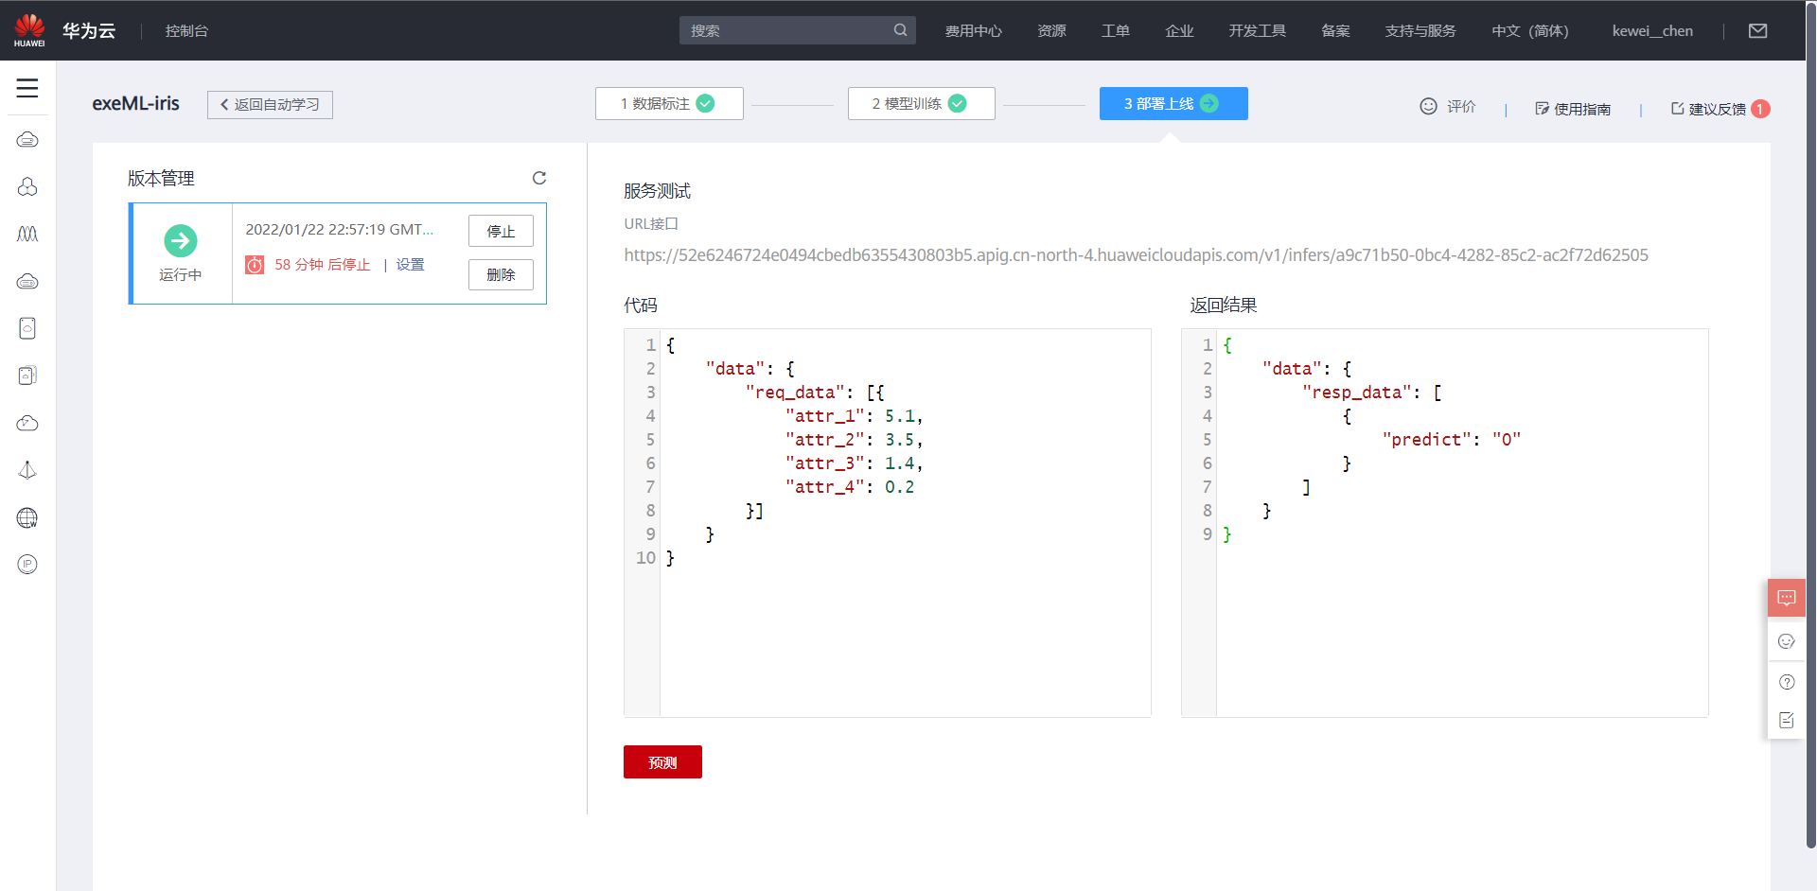Click the 评价 link
Viewport: 1817px width, 891px height.
click(1448, 107)
